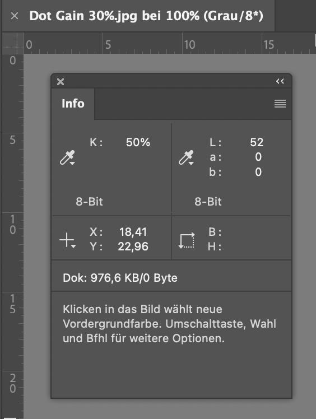The image size is (316, 419).
Task: Click the K: 50% readout value
Action: [x=138, y=142]
